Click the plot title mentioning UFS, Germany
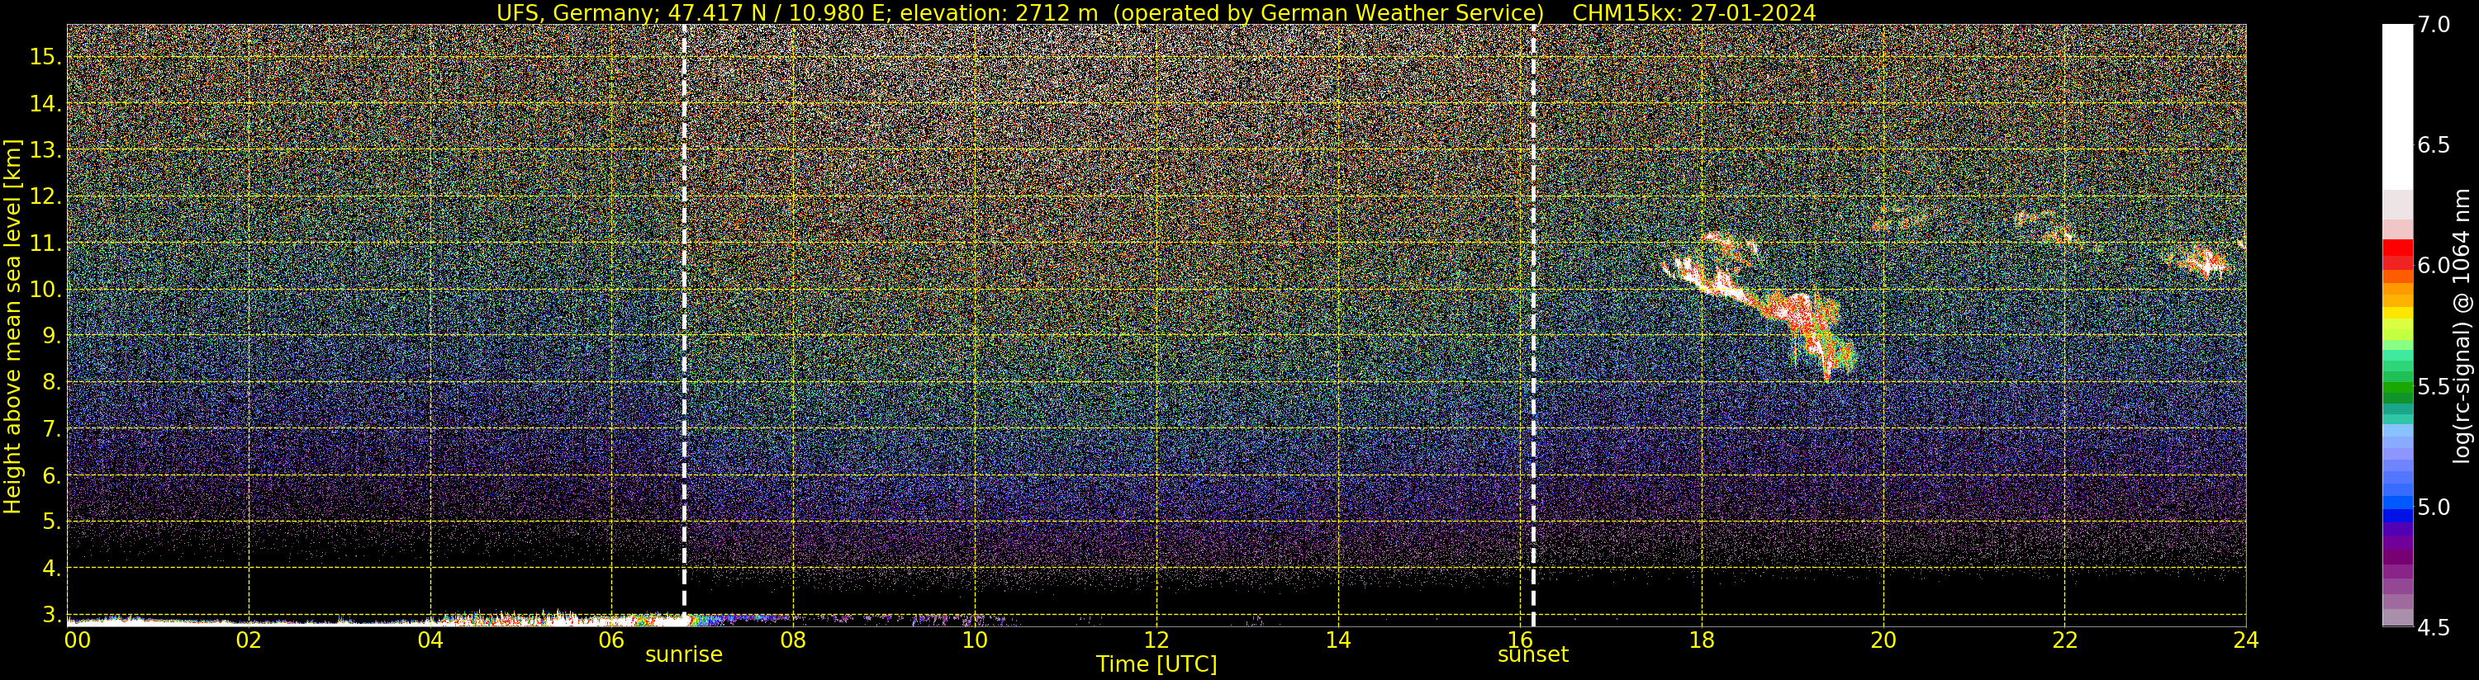This screenshot has width=2479, height=680. click(1156, 12)
